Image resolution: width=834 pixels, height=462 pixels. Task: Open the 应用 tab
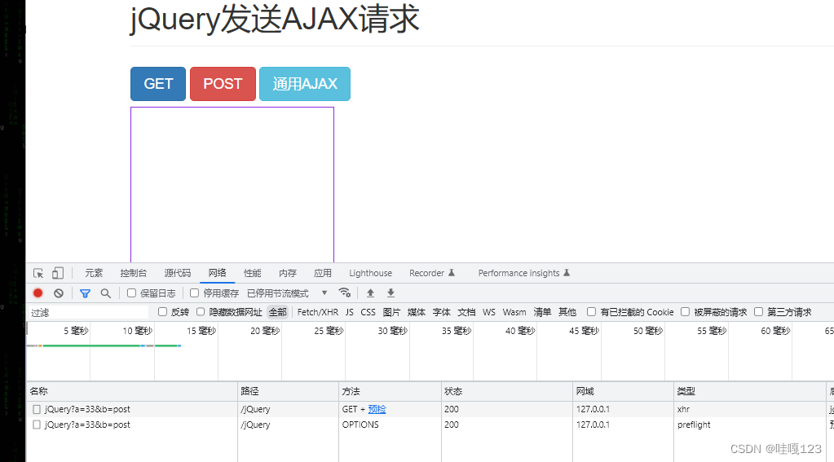(x=323, y=273)
